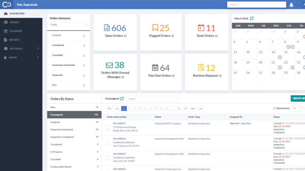Click the Next pagination button
This screenshot has width=305, height=171.
pyautogui.click(x=193, y=109)
